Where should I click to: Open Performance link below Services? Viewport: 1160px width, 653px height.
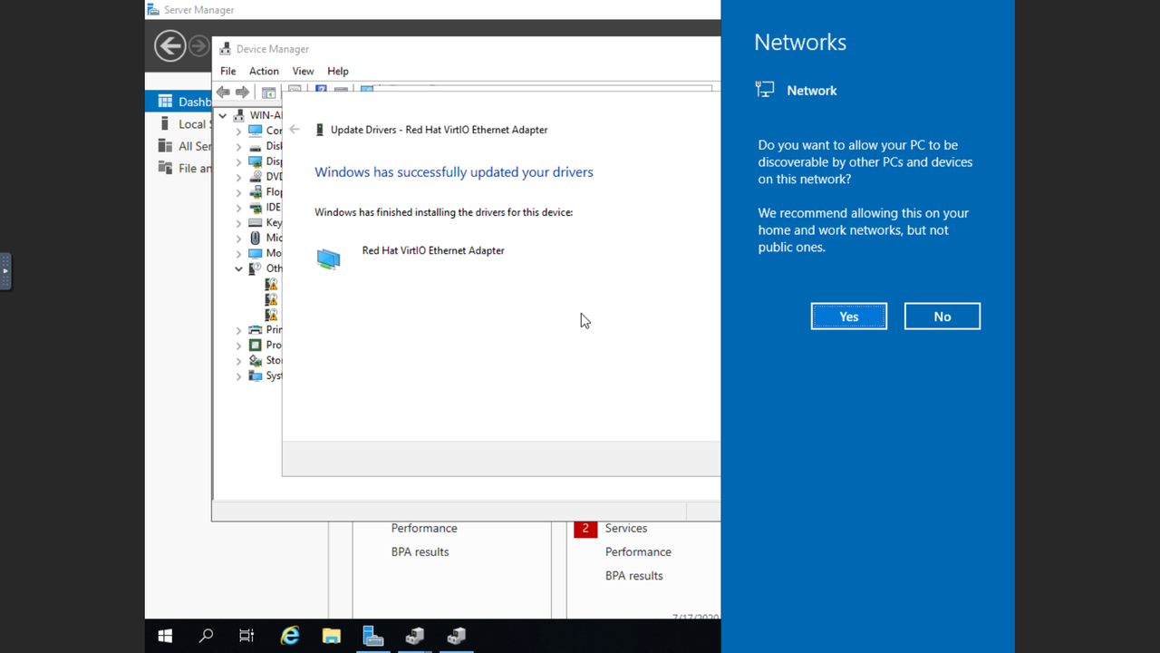coord(638,551)
